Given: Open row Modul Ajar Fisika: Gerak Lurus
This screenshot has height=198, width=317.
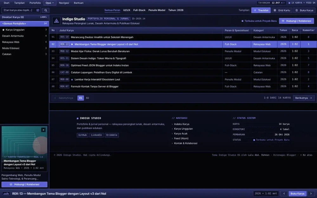Looking at the screenshot, I should pos(183,51).
